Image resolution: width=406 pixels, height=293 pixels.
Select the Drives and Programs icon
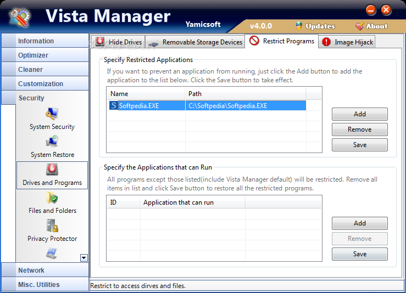(x=52, y=170)
